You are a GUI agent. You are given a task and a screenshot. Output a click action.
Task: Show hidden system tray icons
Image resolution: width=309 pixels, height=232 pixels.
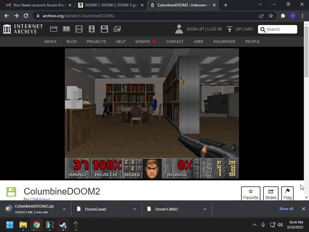click(255, 225)
